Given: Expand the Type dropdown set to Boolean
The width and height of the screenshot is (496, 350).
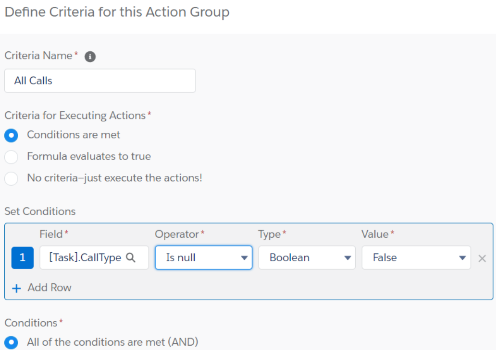Looking at the screenshot, I should [x=307, y=258].
